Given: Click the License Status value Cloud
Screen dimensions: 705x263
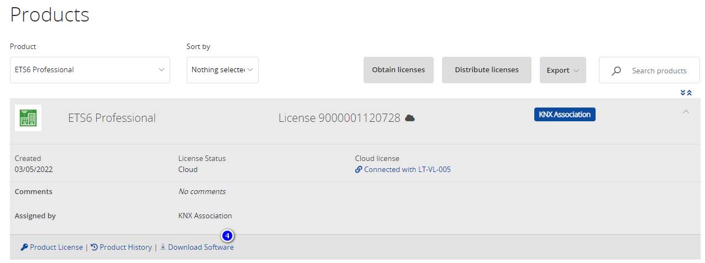Looking at the screenshot, I should click(188, 170).
